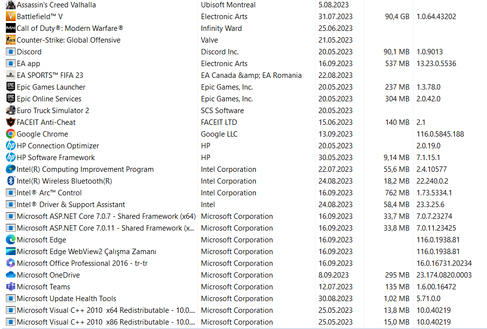Click install date 31.07.2023
The height and width of the screenshot is (329, 487).
point(336,17)
